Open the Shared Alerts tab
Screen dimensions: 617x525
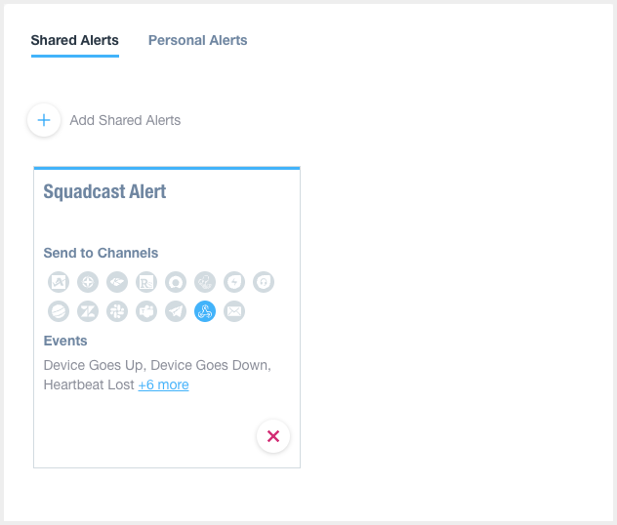[75, 40]
